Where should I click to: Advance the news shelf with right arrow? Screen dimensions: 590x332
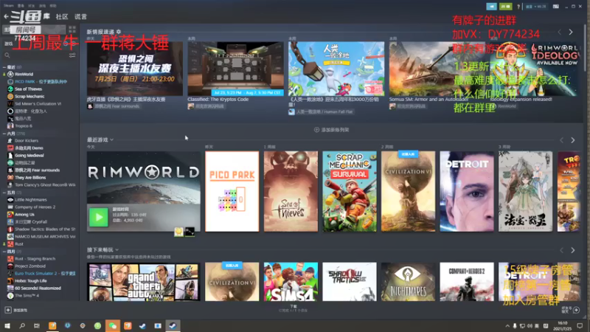pyautogui.click(x=571, y=32)
